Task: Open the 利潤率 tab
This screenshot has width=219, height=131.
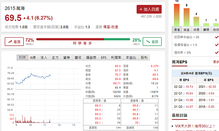Action: (x=116, y=57)
